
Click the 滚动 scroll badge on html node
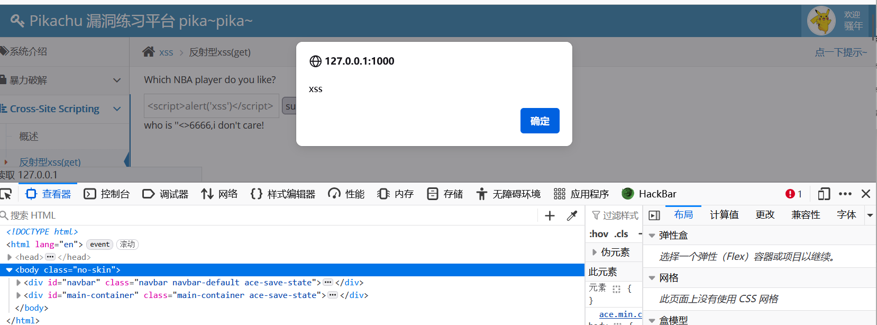(x=127, y=244)
